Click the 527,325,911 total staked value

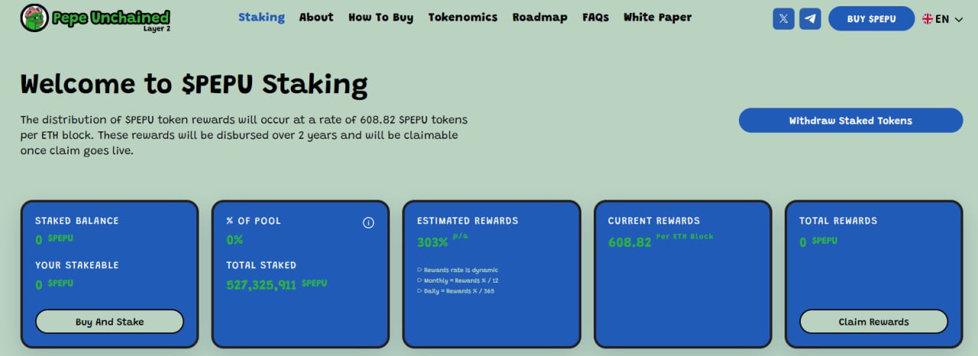click(x=261, y=285)
